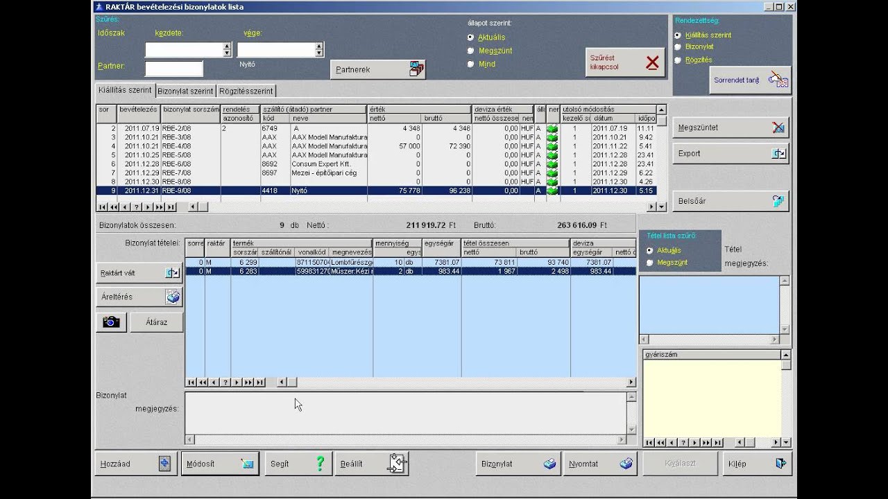Select Rögzítés under Rendezettség
This screenshot has width=888, height=499.
(678, 60)
